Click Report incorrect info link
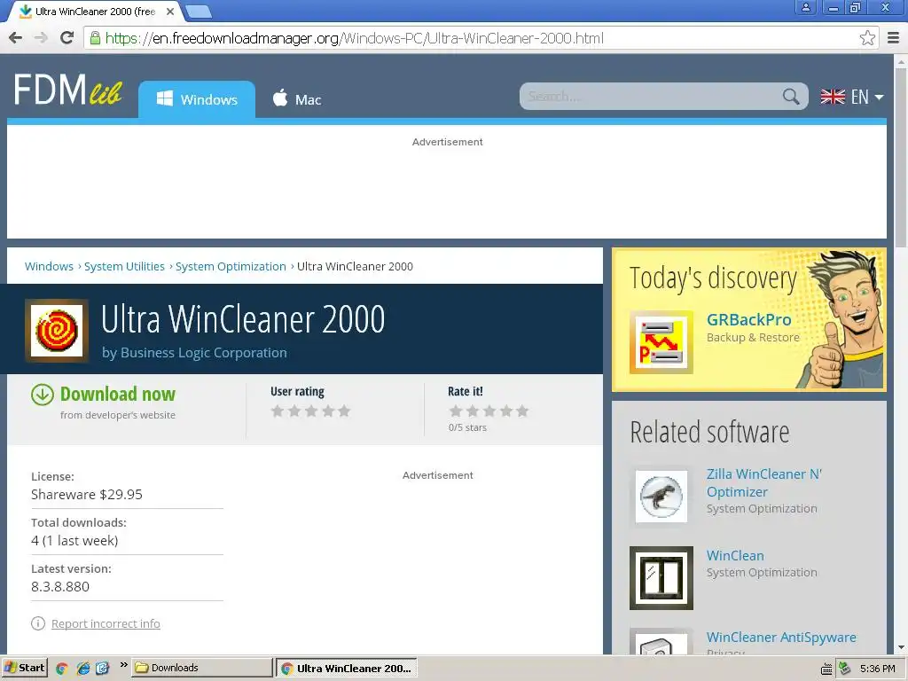Viewport: 908px width, 681px height. [106, 623]
